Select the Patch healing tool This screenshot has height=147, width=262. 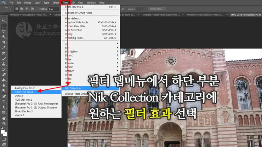click(x=4, y=53)
